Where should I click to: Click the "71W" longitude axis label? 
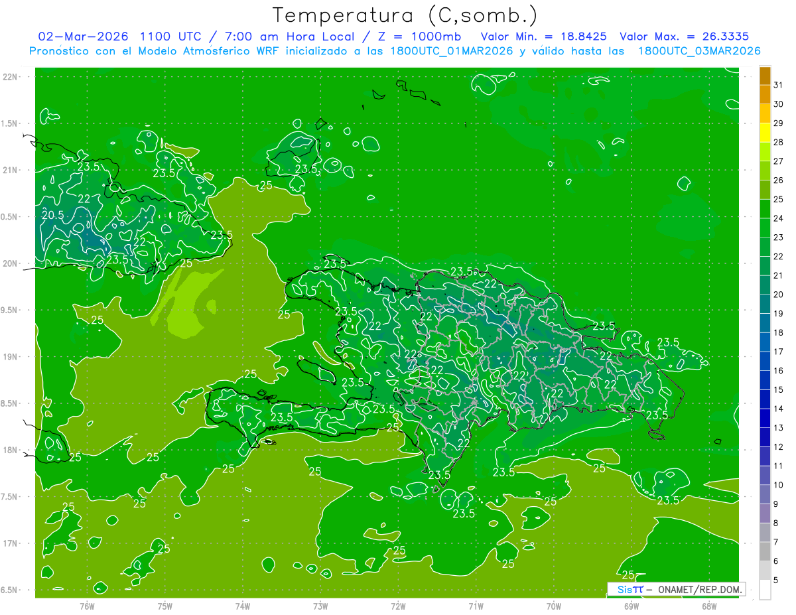[x=476, y=606]
